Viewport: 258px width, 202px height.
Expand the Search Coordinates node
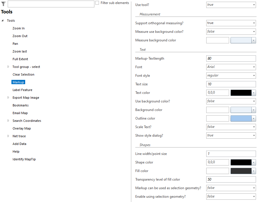(x=8, y=120)
